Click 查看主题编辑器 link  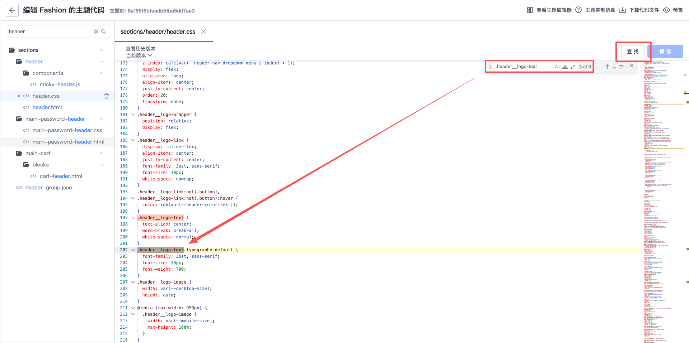[x=554, y=10]
